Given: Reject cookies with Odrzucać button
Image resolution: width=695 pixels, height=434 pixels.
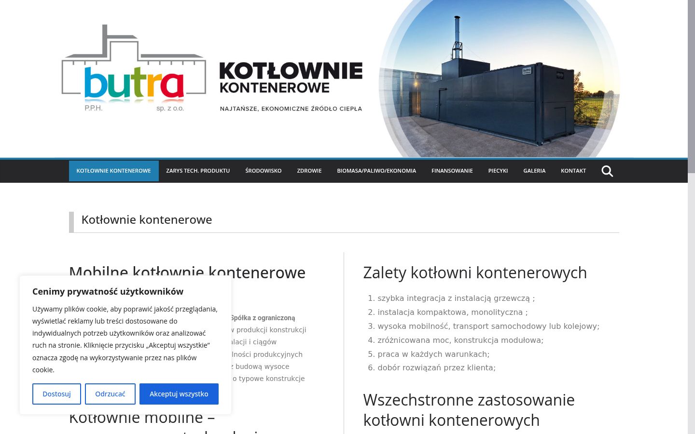Looking at the screenshot, I should tap(110, 394).
